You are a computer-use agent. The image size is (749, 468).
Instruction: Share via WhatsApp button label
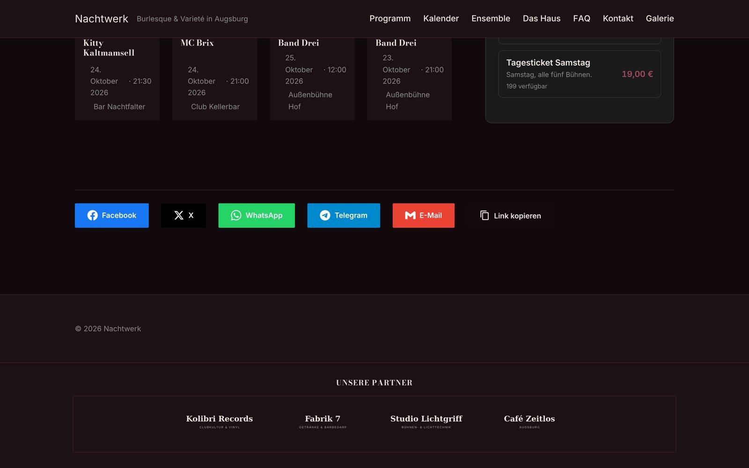coord(264,215)
